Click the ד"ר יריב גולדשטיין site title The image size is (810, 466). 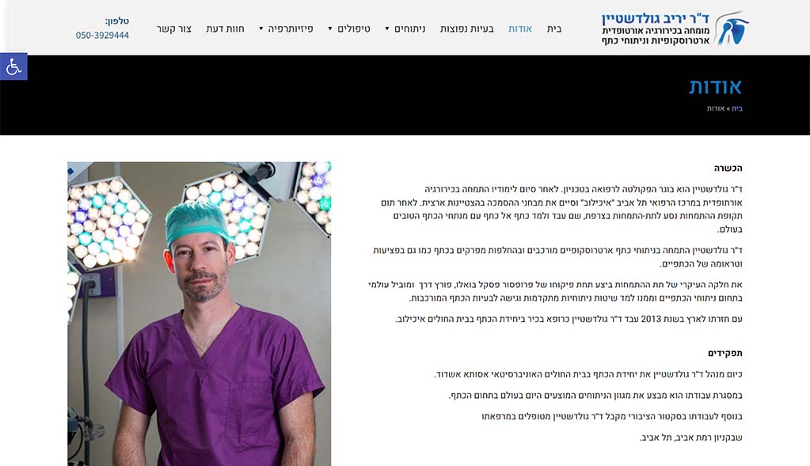(x=656, y=19)
